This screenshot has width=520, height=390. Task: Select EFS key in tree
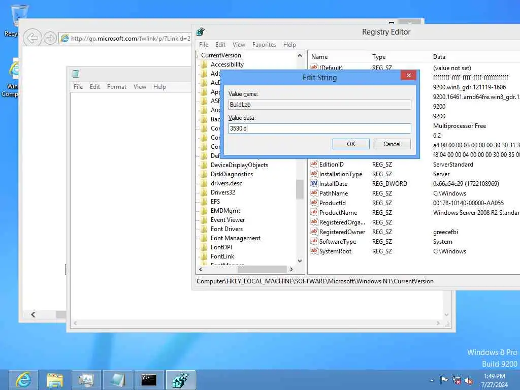[x=215, y=201]
